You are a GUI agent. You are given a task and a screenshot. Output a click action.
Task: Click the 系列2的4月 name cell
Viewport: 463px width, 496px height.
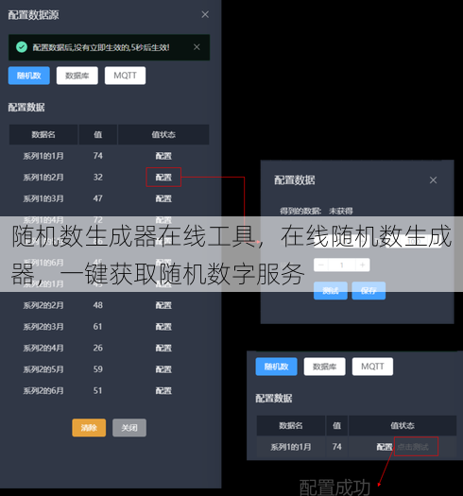43,348
